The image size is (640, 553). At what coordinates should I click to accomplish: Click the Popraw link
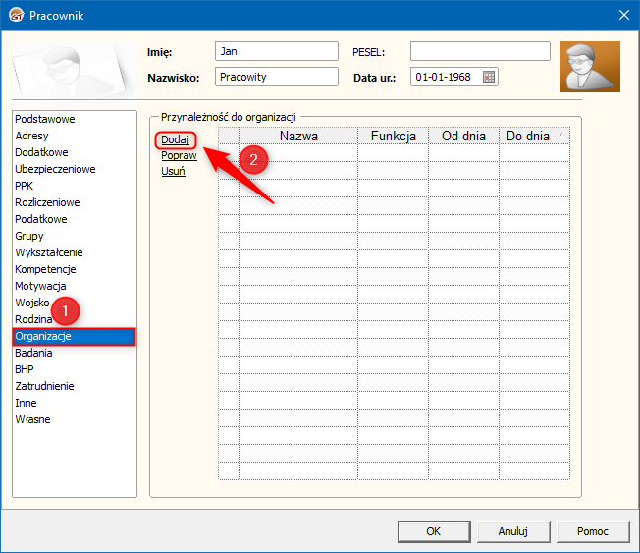[179, 155]
